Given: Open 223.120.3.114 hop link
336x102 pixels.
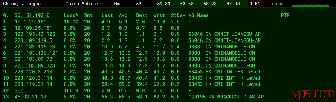Looking at the screenshot, I should click(33, 78).
